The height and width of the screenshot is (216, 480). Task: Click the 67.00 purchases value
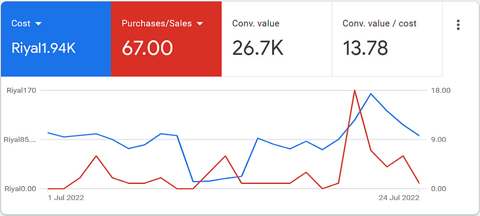pos(147,48)
